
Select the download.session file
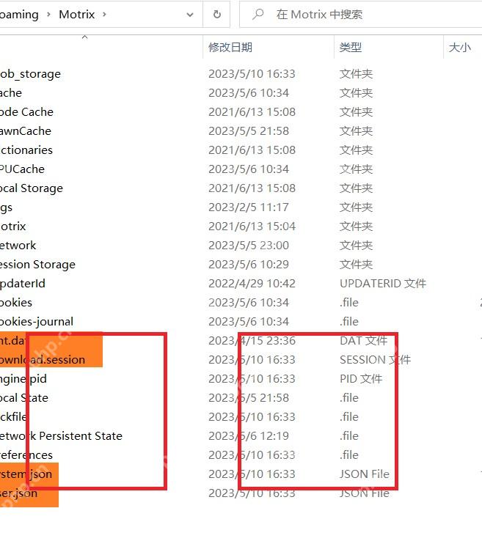pos(43,359)
